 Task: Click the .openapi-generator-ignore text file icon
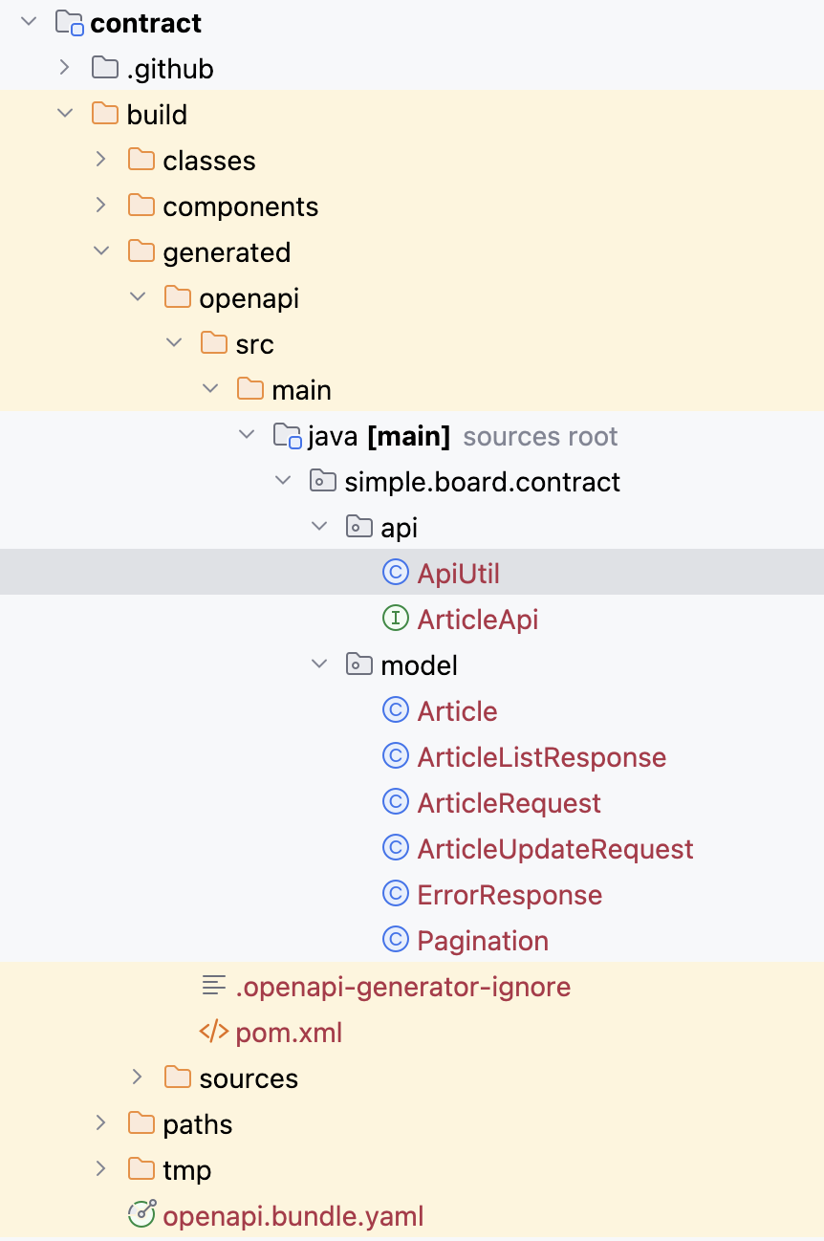click(213, 986)
